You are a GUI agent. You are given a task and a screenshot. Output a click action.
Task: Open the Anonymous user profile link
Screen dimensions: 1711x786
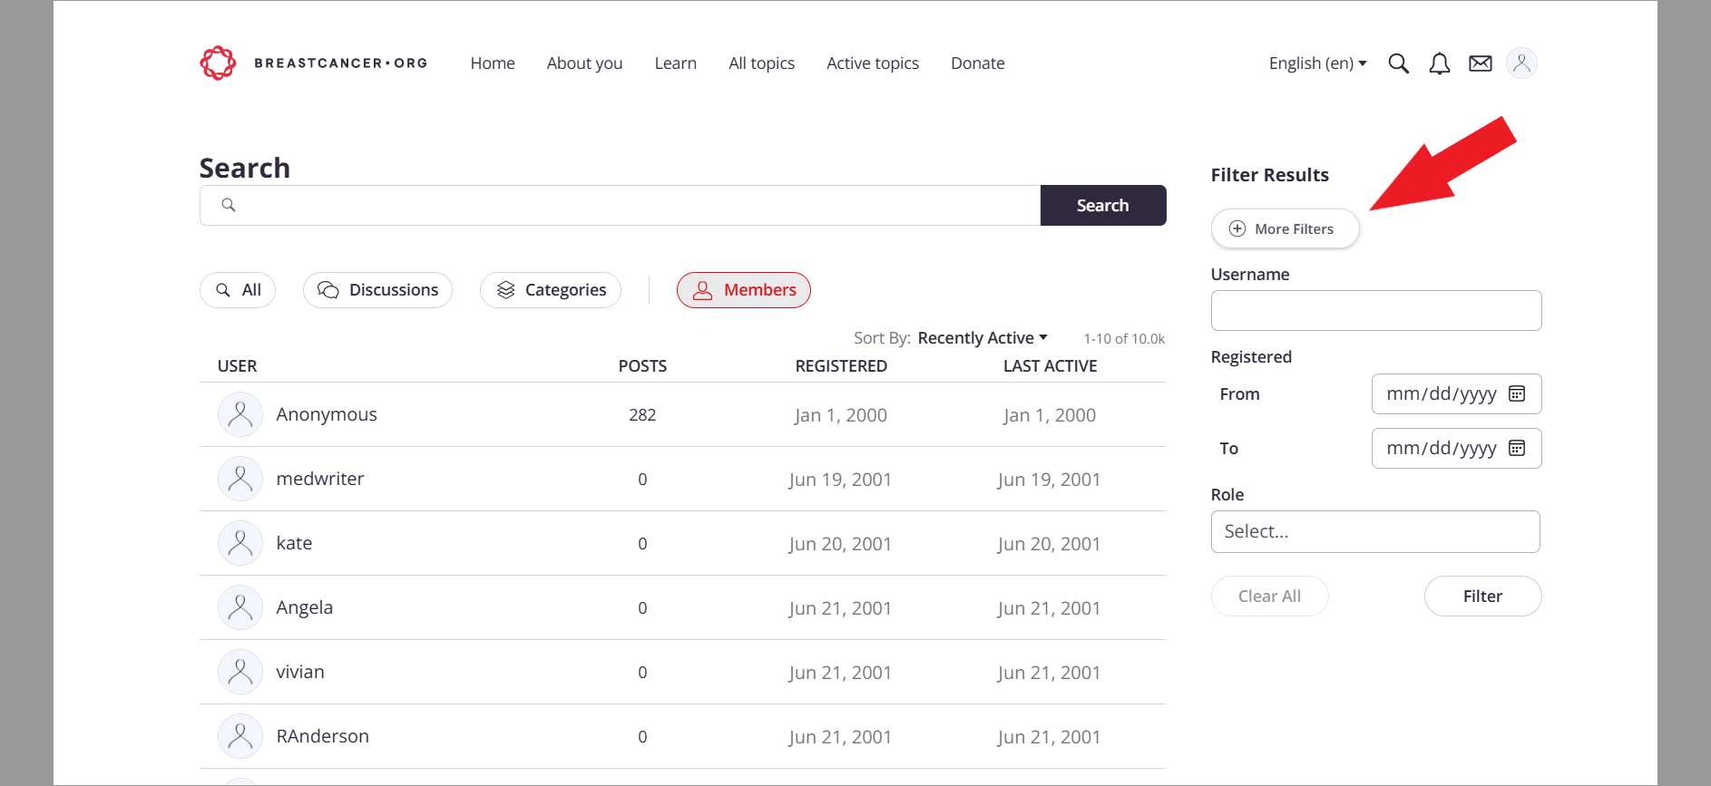[x=327, y=414]
